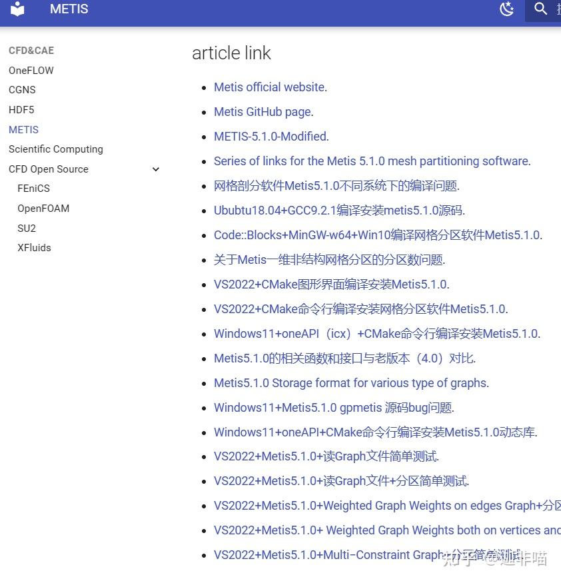Open Series of links for Metis 5.1.0
Screen dimensions: 561x581
pos(370,161)
